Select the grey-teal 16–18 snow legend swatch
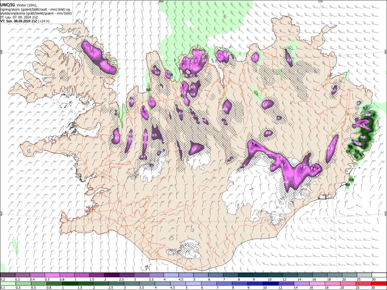Image resolution: width=387 pixels, height=290 pixels. 320,275
